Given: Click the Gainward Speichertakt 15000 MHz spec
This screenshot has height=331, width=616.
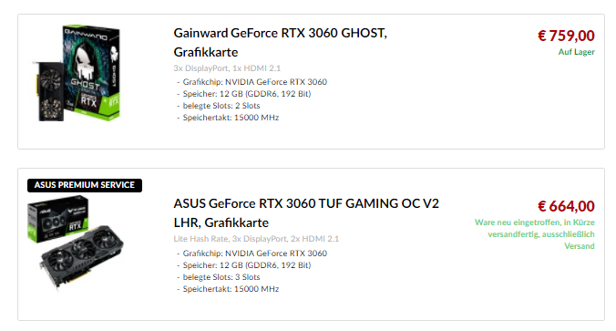Looking at the screenshot, I should [228, 118].
